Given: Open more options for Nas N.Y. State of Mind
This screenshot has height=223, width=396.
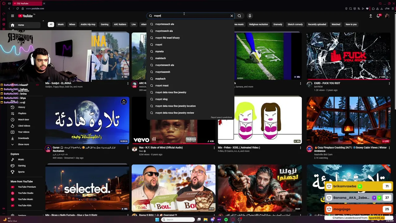Looking at the screenshot, I should click(214, 148).
